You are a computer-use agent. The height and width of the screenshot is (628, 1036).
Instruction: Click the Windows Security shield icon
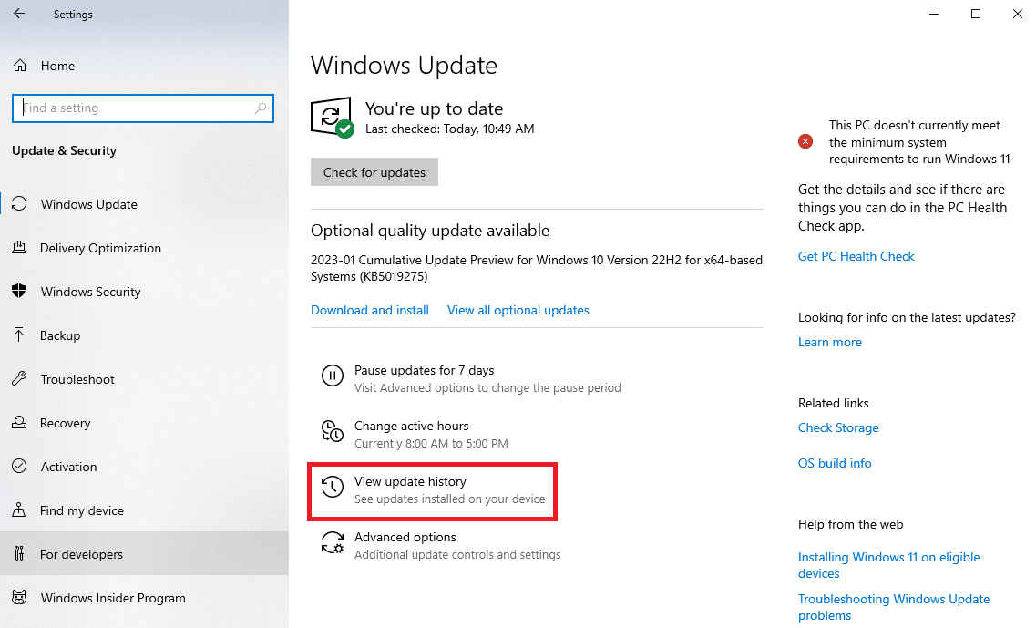(19, 291)
